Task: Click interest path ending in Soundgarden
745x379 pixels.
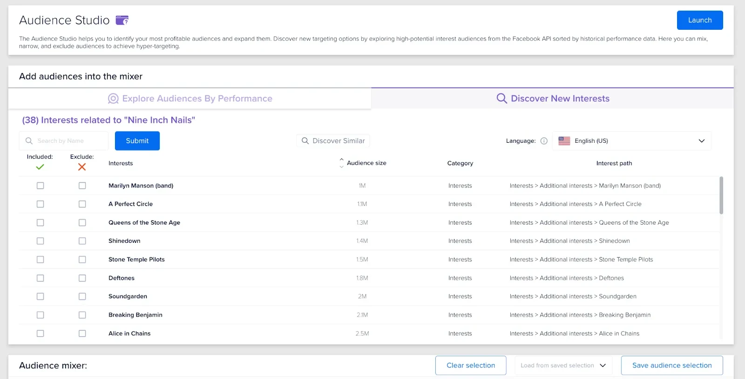Action: (x=573, y=296)
